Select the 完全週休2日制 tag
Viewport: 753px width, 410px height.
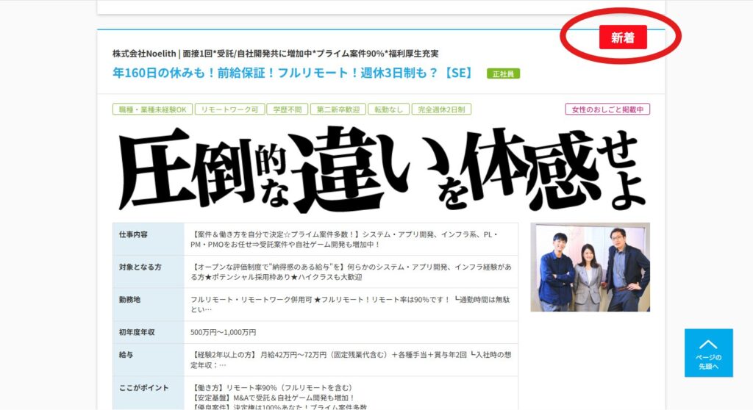click(441, 109)
